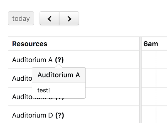Click first 6am slot in second Auditorium row
This screenshot has width=167, height=123.
149,78
